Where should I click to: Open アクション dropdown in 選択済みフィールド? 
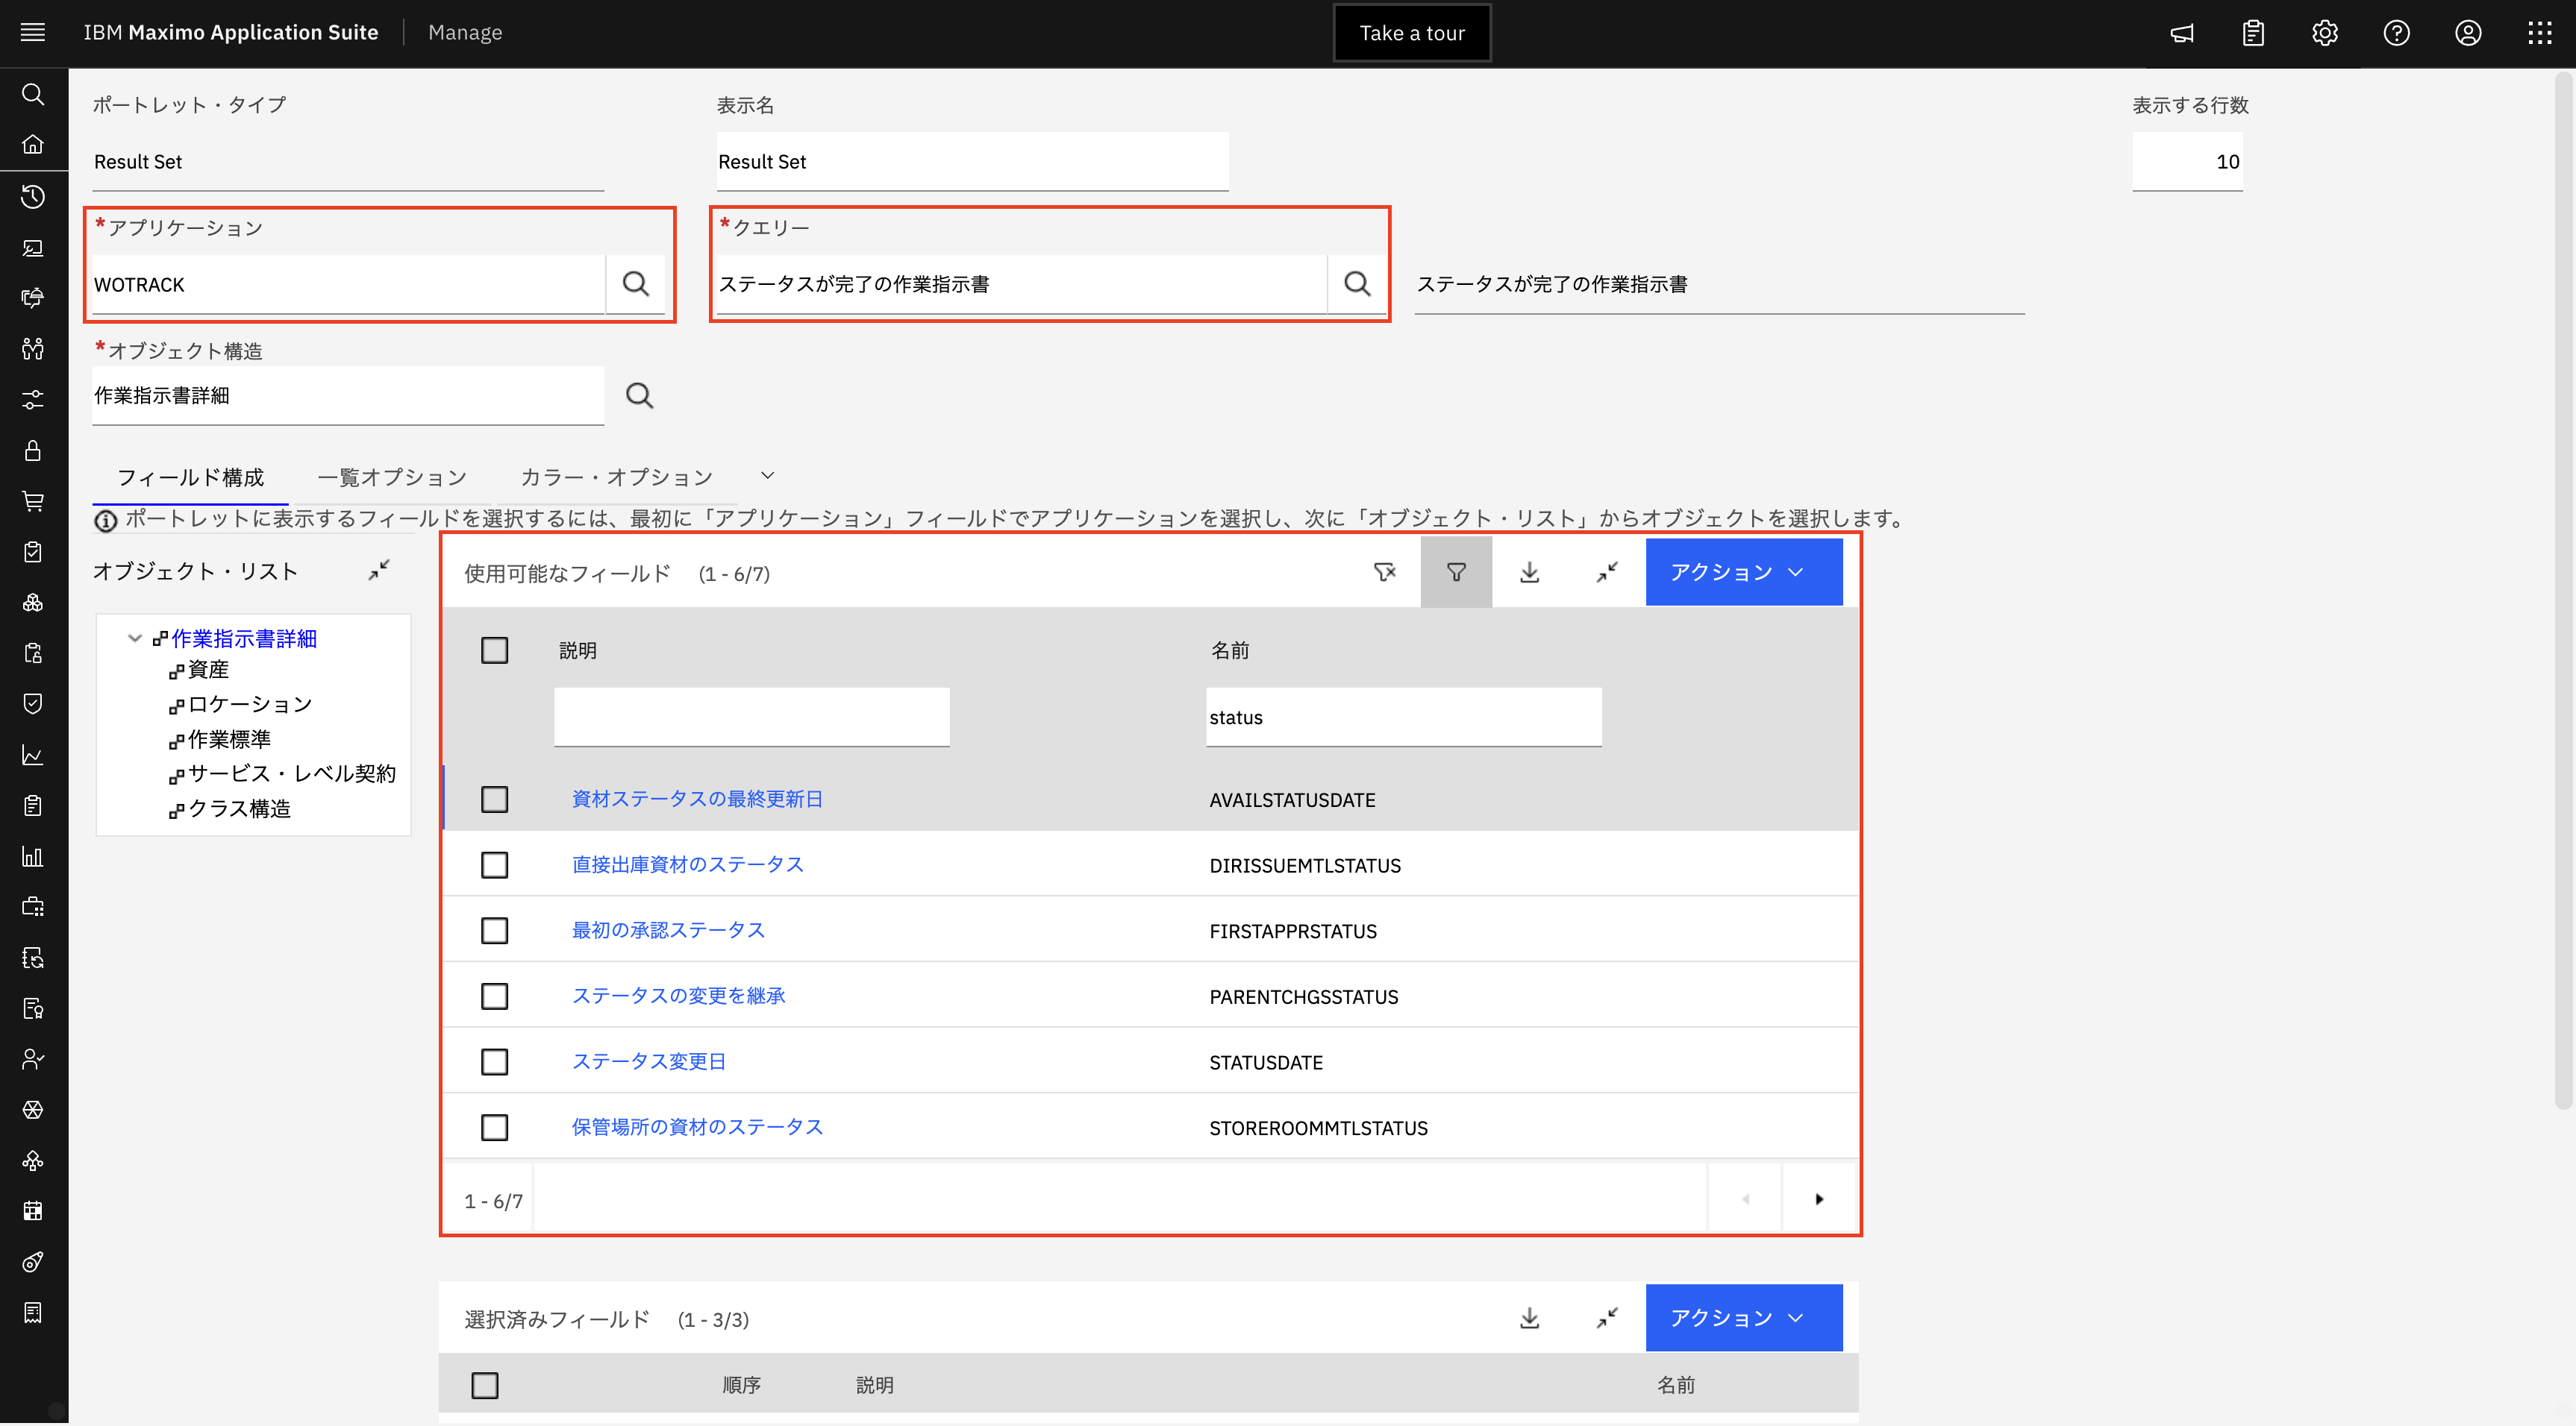point(1743,1317)
